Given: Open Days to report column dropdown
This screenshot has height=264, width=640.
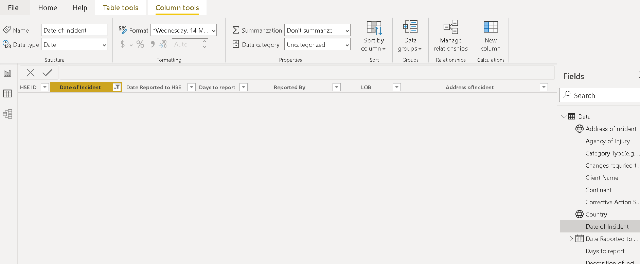Looking at the screenshot, I should [244, 87].
